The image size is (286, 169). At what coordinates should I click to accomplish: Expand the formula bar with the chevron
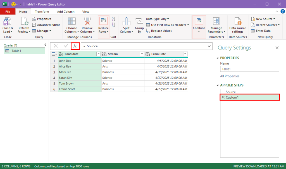coord(209,46)
